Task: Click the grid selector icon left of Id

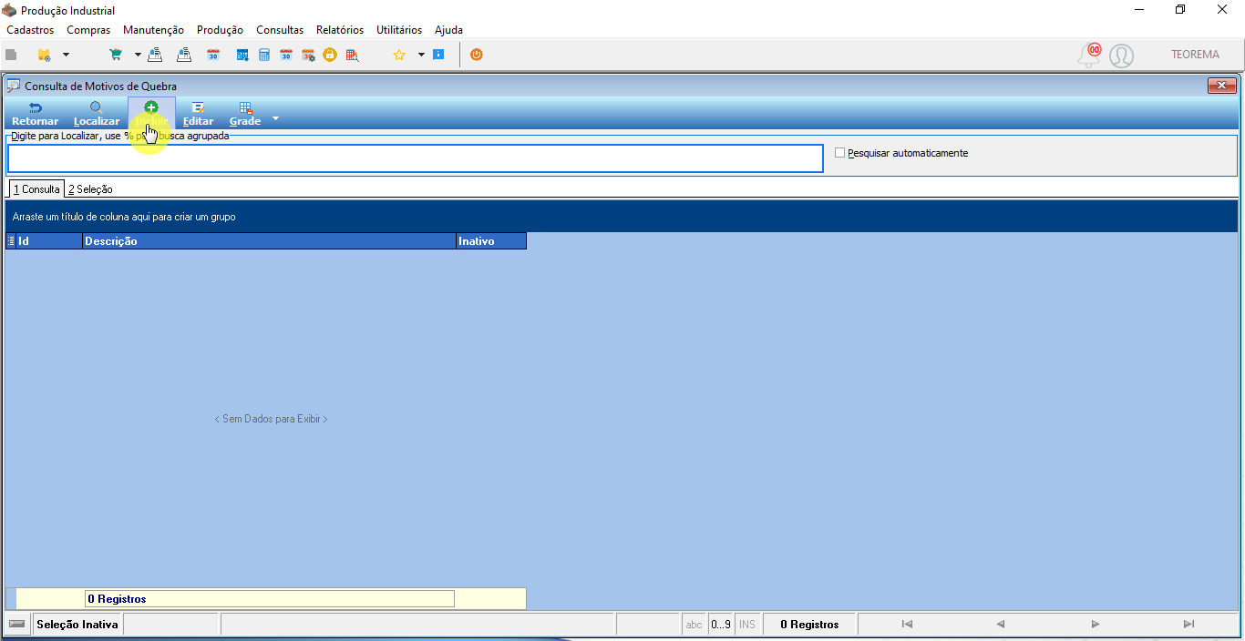Action: tap(11, 241)
